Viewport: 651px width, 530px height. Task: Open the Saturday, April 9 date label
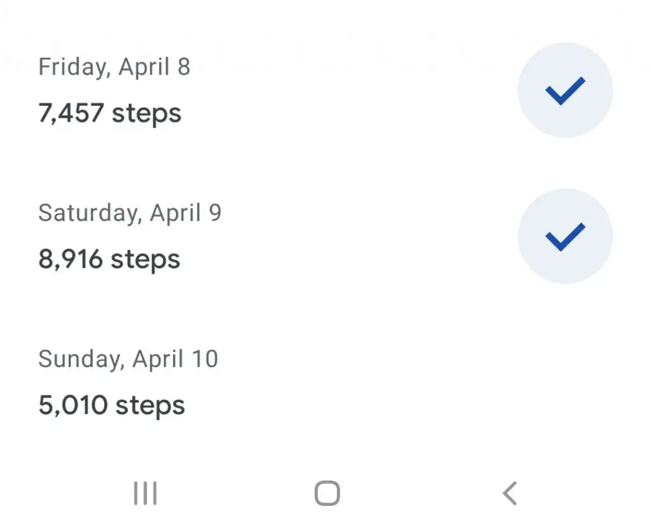click(x=130, y=213)
